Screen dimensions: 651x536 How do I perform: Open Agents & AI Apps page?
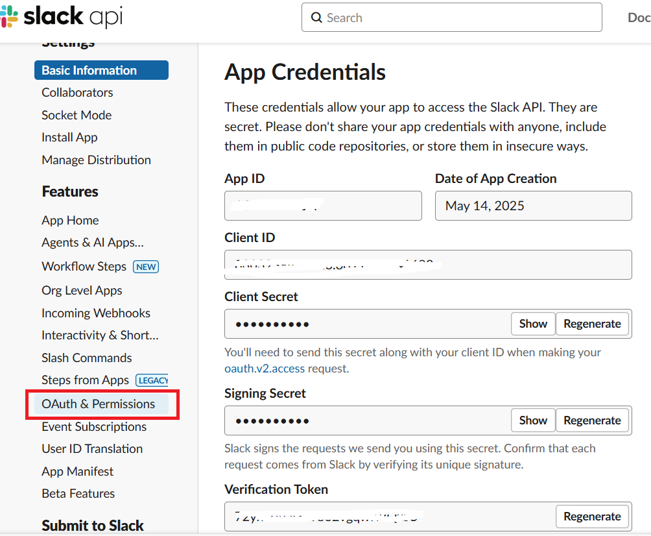[x=93, y=243]
